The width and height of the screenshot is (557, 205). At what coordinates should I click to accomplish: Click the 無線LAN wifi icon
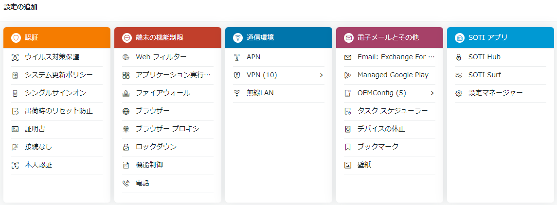[236, 93]
